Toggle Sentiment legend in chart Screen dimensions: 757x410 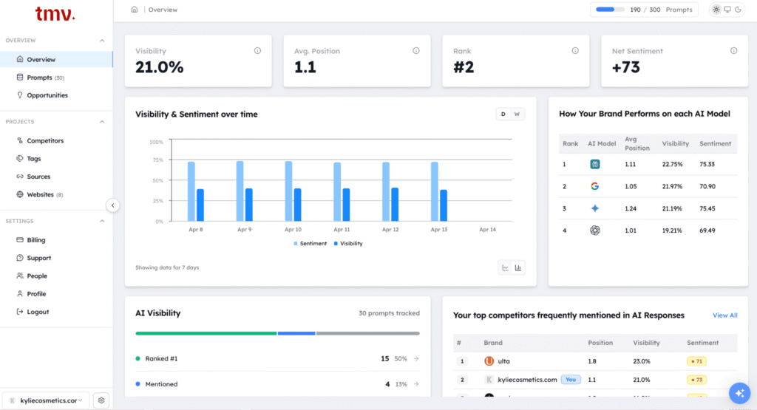click(310, 244)
